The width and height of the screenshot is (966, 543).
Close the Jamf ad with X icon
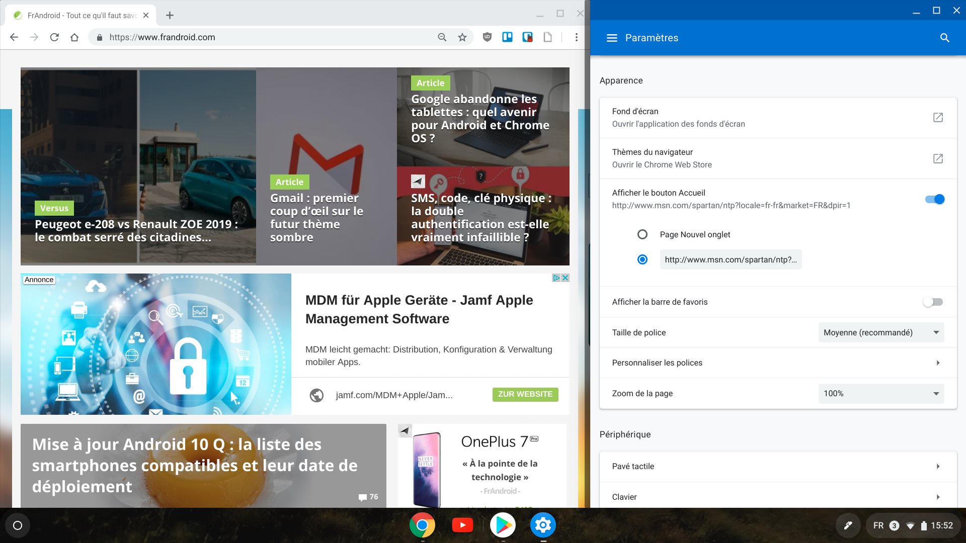566,278
